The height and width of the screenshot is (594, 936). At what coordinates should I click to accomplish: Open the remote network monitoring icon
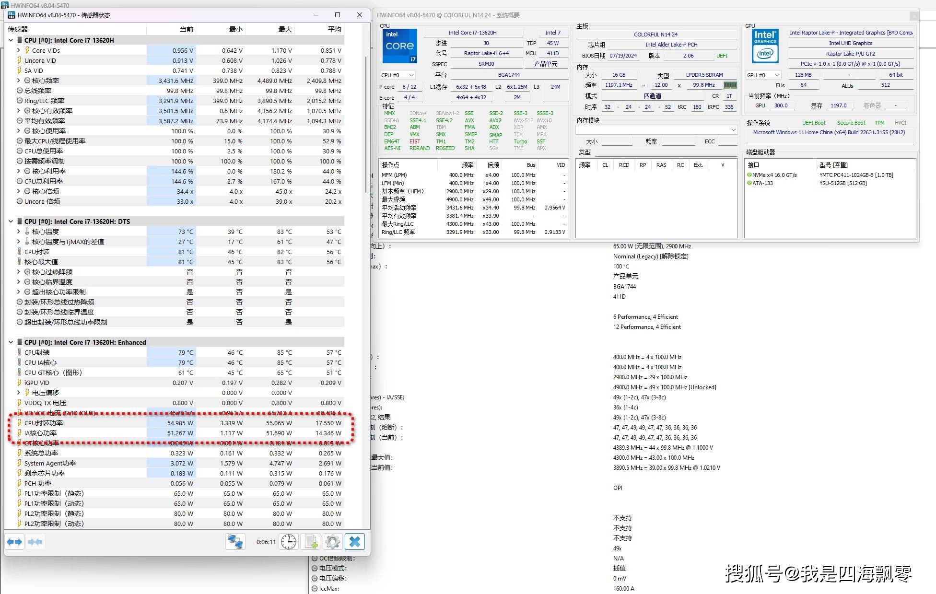pos(235,542)
